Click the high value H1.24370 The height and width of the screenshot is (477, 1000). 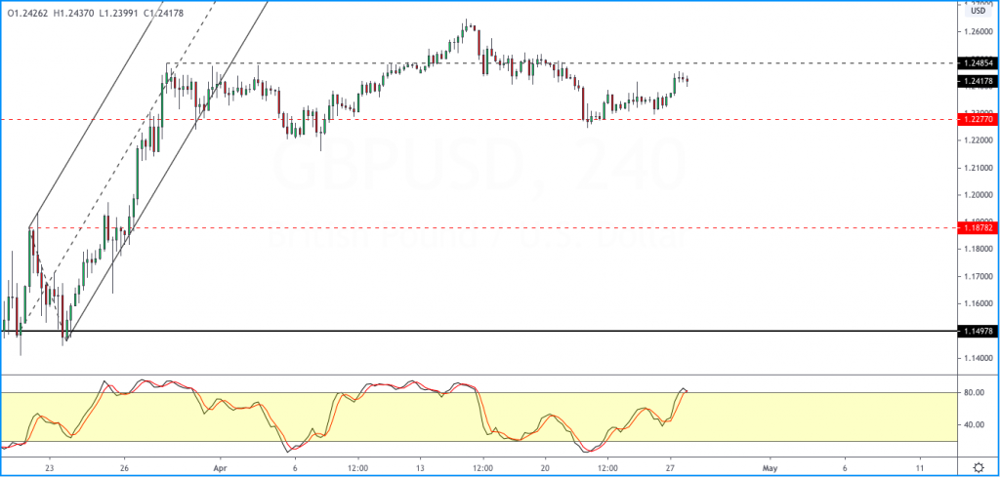coord(72,13)
